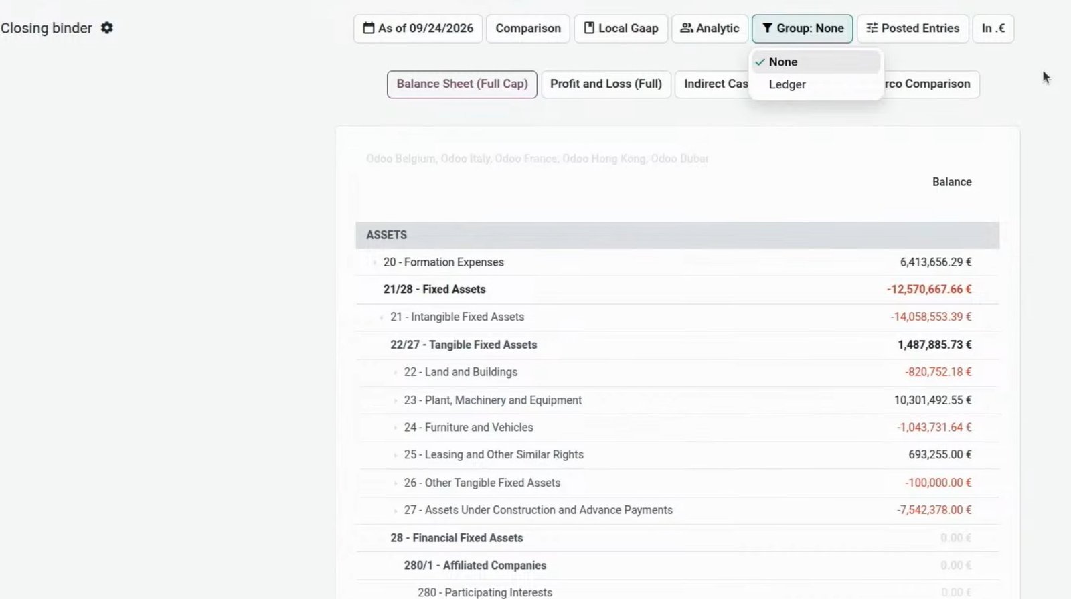The height and width of the screenshot is (599, 1071).
Task: Switch to Profit and Loss (Full) tab
Action: 606,84
